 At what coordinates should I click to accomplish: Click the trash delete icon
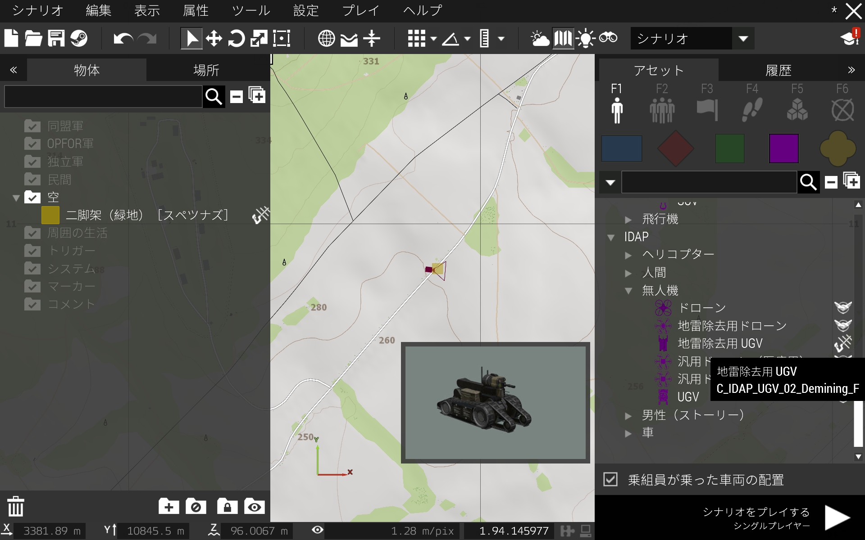pos(16,506)
